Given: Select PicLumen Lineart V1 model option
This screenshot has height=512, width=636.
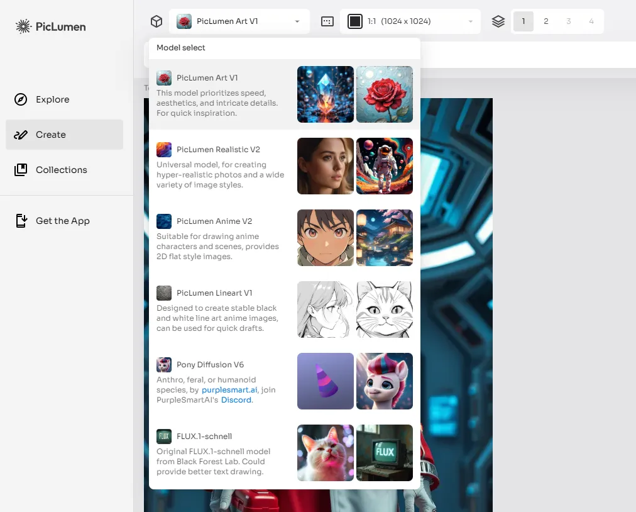Looking at the screenshot, I should pyautogui.click(x=214, y=293).
